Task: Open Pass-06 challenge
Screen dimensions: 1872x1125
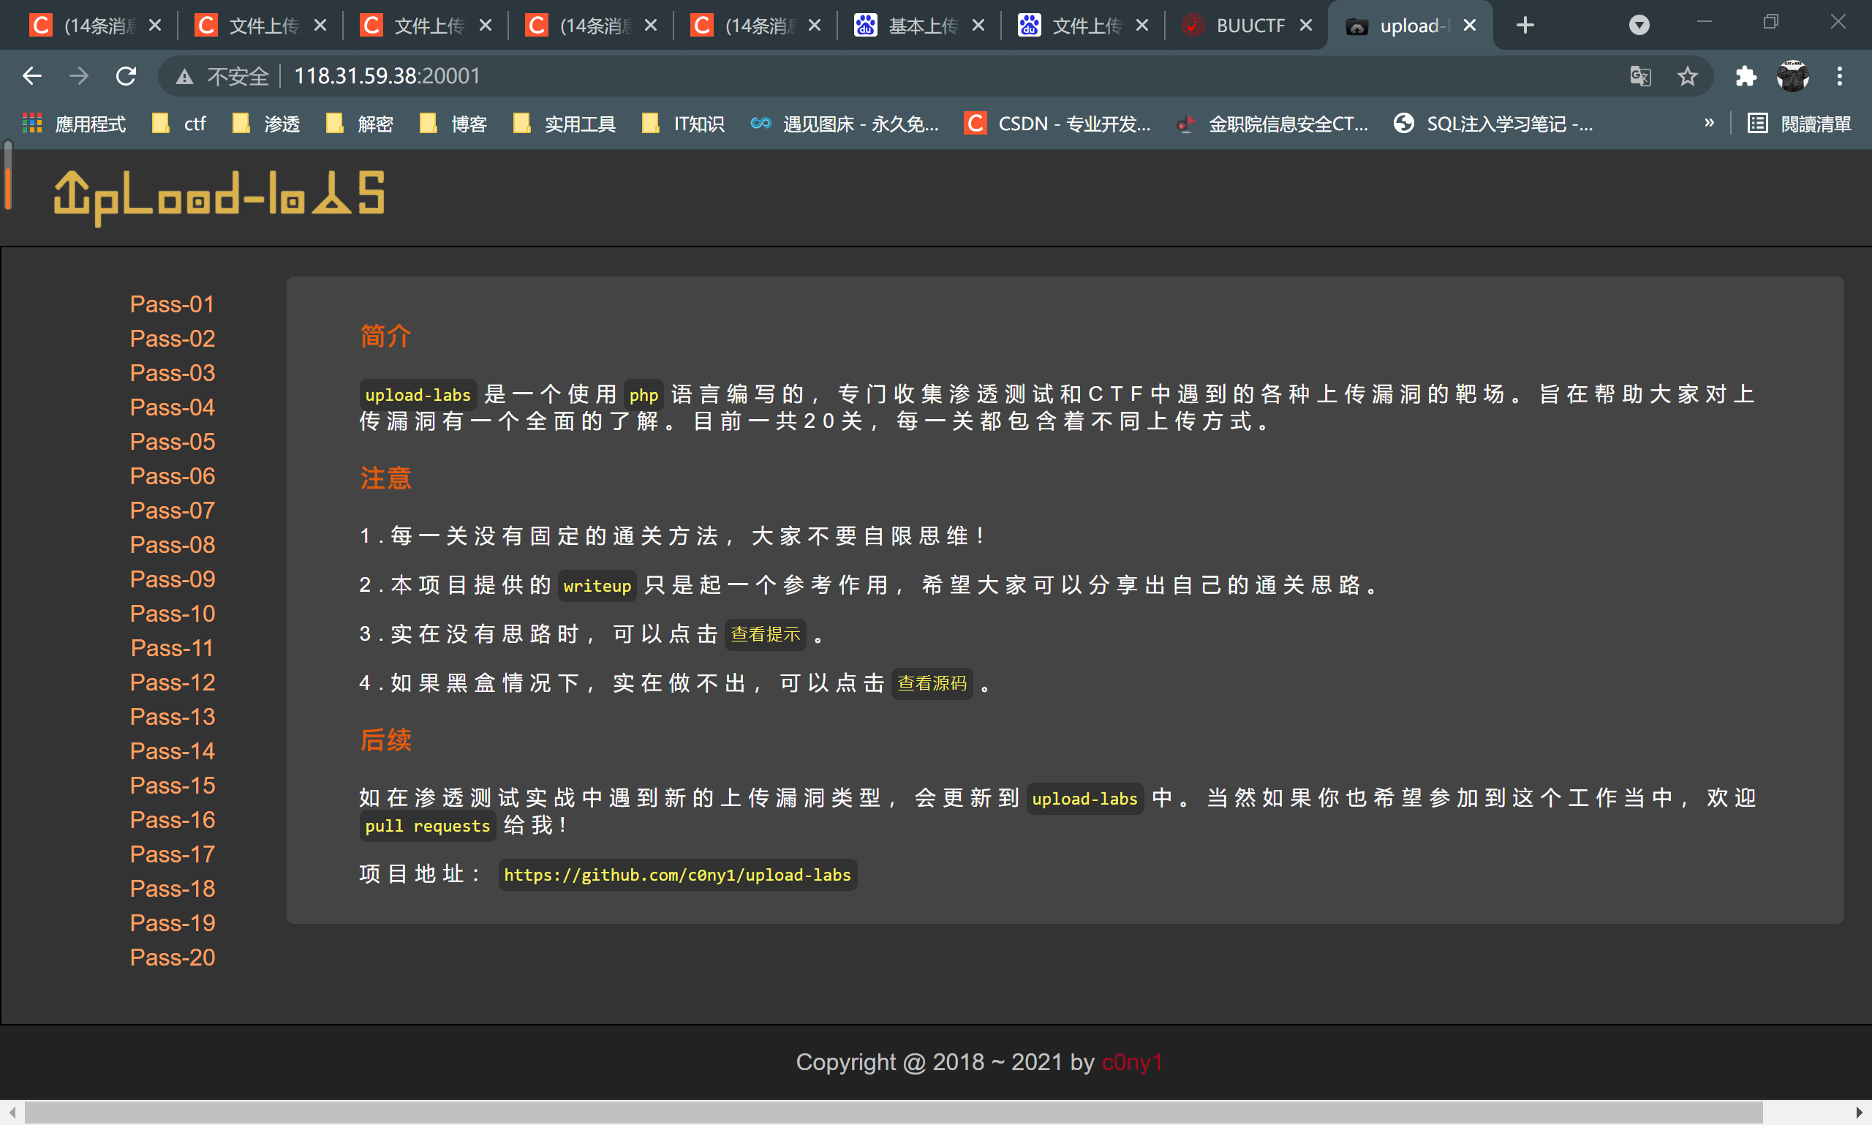Action: coord(172,476)
